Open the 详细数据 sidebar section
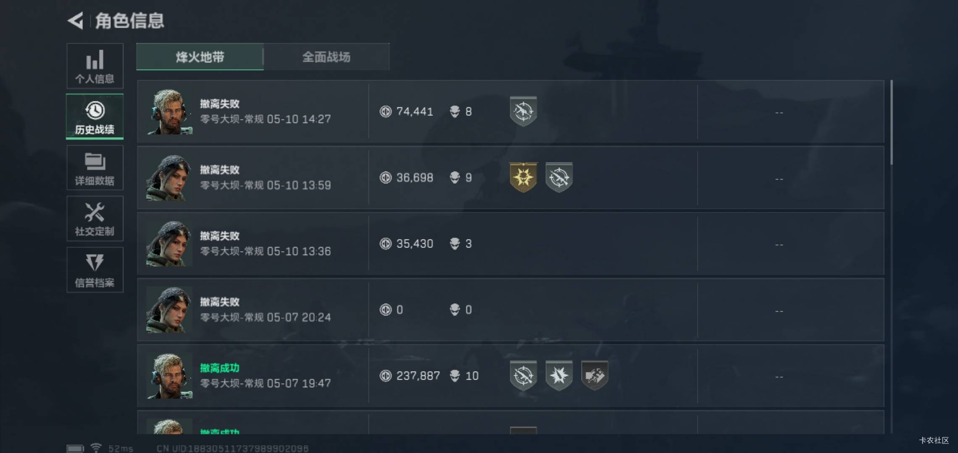Image resolution: width=958 pixels, height=453 pixels. [95, 168]
